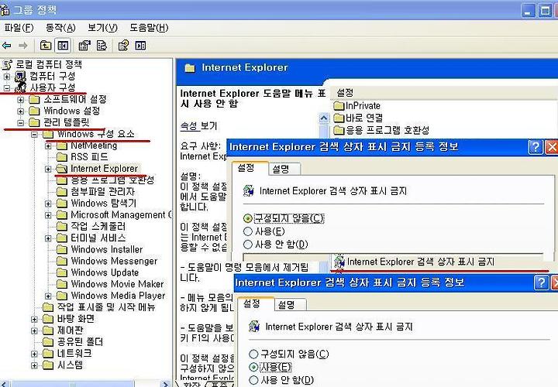This screenshot has height=387, width=558.
Task: Select Windows Messenger in the tree
Action: point(114,261)
